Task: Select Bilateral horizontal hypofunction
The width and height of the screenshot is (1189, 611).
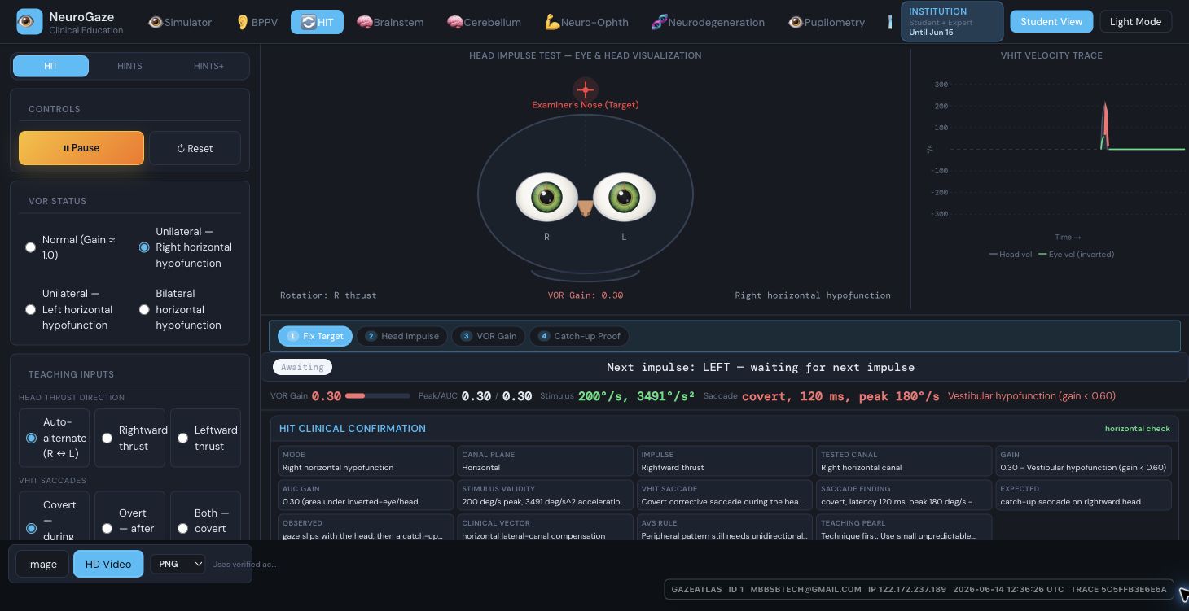Action: pos(186,309)
